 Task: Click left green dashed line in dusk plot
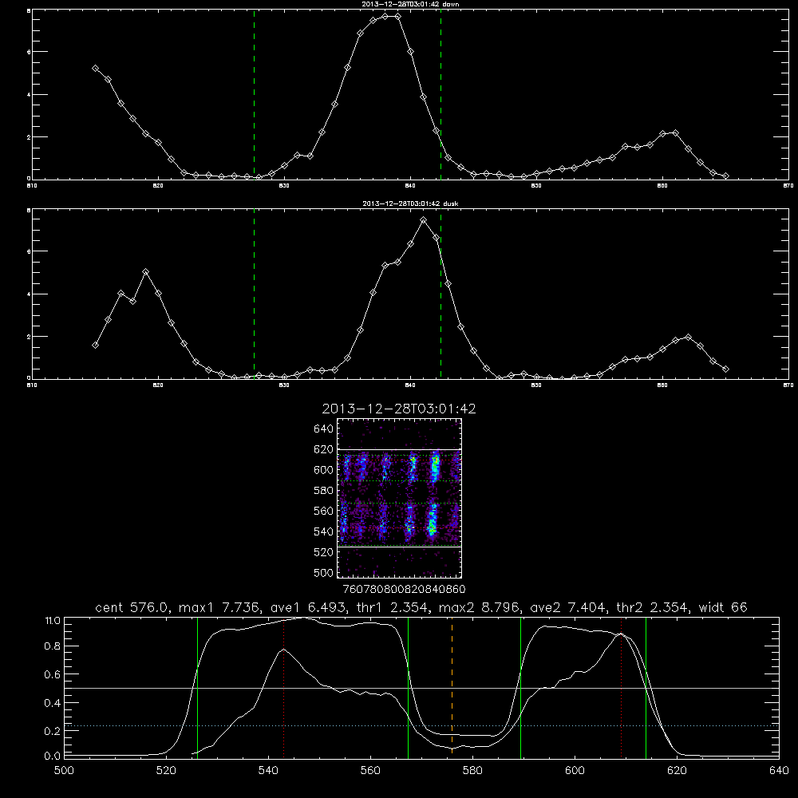tap(254, 294)
